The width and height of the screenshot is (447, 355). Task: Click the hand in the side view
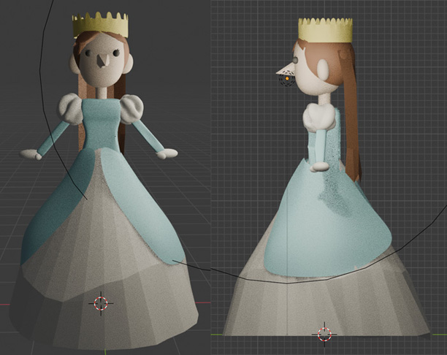point(318,167)
